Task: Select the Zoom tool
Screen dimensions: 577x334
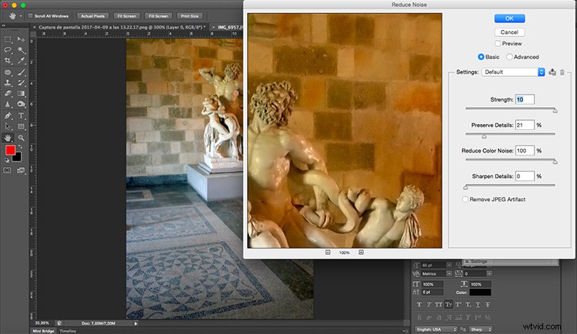Action: pos(21,138)
